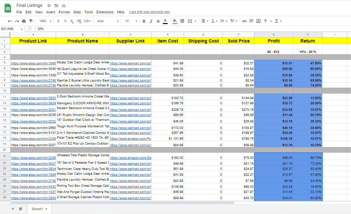Screen dimensions: 351x214
Task: Open text rotation dropdown
Action: point(234,21)
